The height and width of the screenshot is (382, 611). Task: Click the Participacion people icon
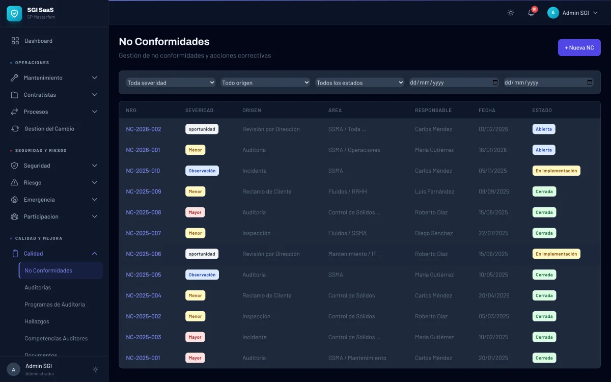[x=14, y=216]
